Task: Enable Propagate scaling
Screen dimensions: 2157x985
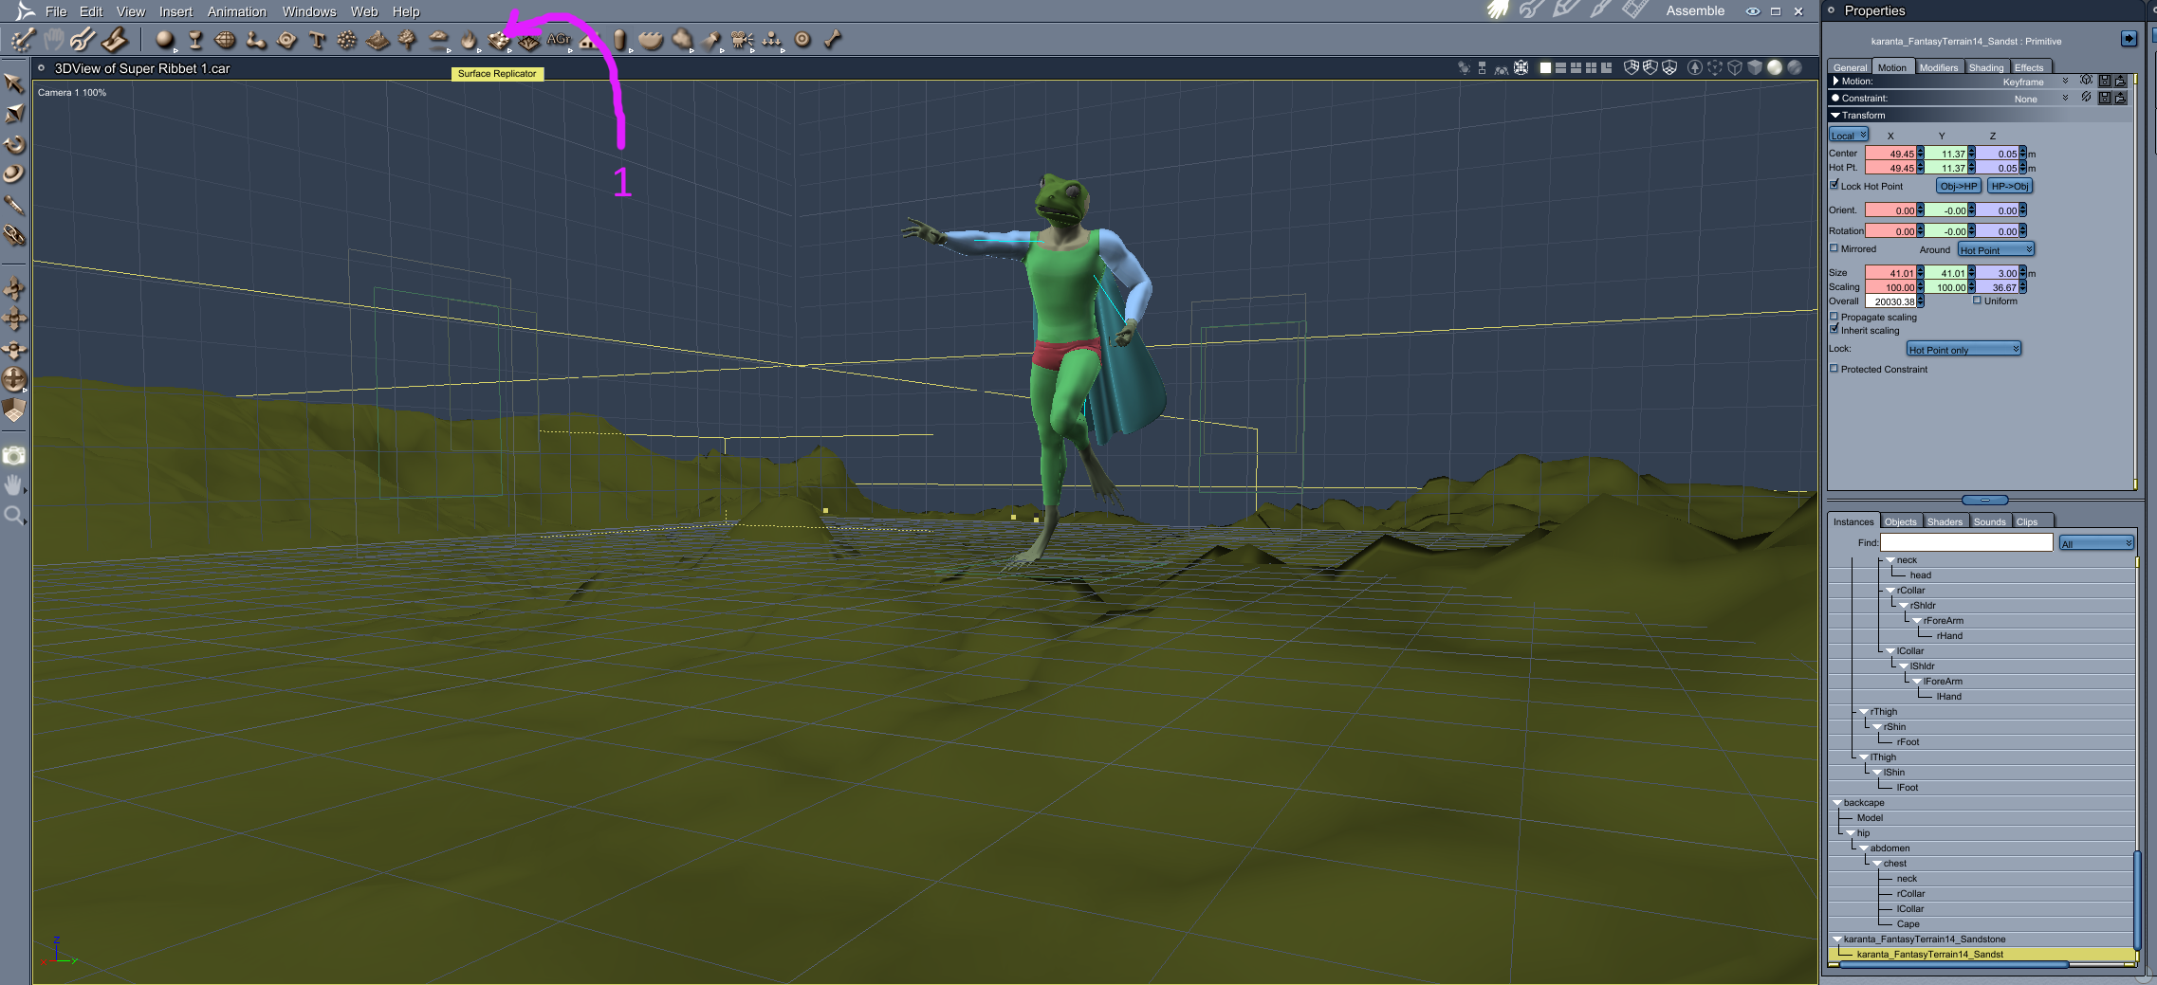Action: click(1834, 317)
